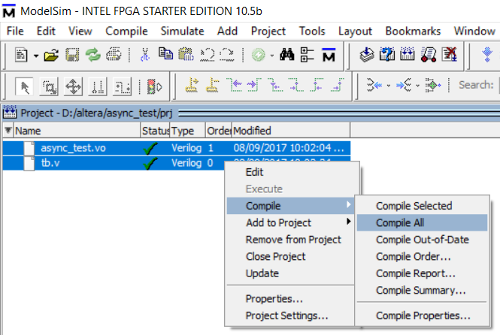Click Project Settings... in context menu

(x=286, y=315)
